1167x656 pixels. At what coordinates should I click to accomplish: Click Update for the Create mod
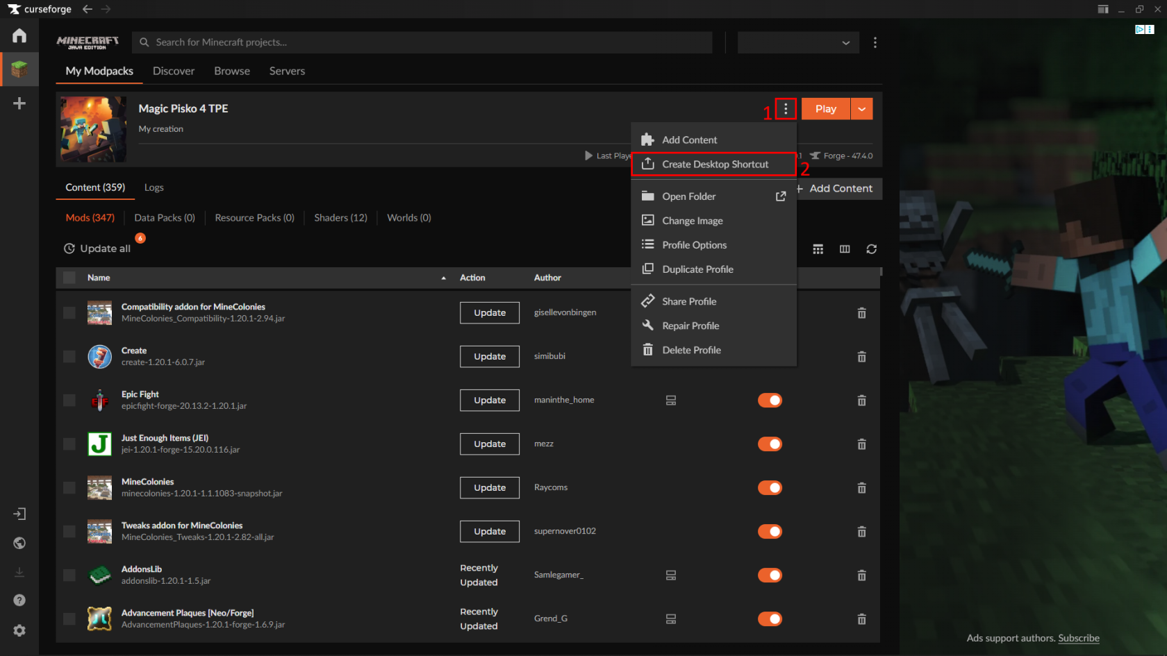[x=489, y=356]
